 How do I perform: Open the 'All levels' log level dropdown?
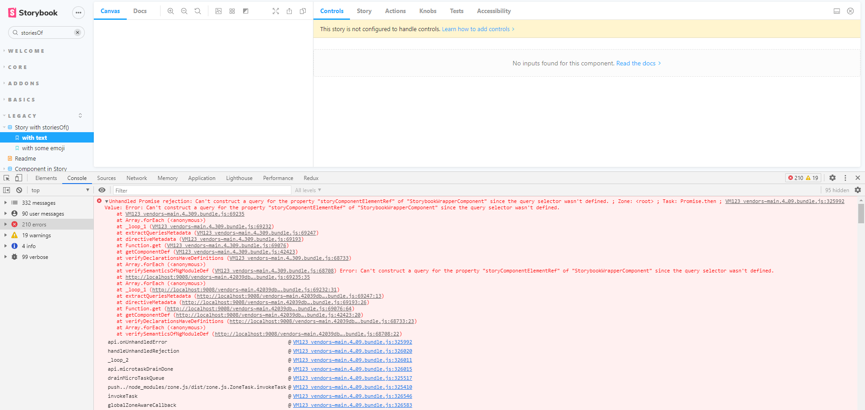(x=308, y=190)
